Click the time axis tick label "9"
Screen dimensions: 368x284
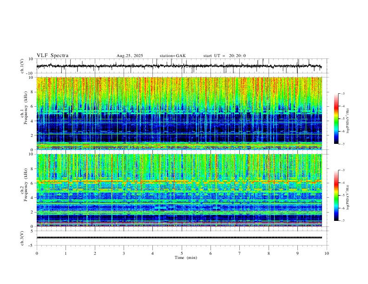point(297,253)
